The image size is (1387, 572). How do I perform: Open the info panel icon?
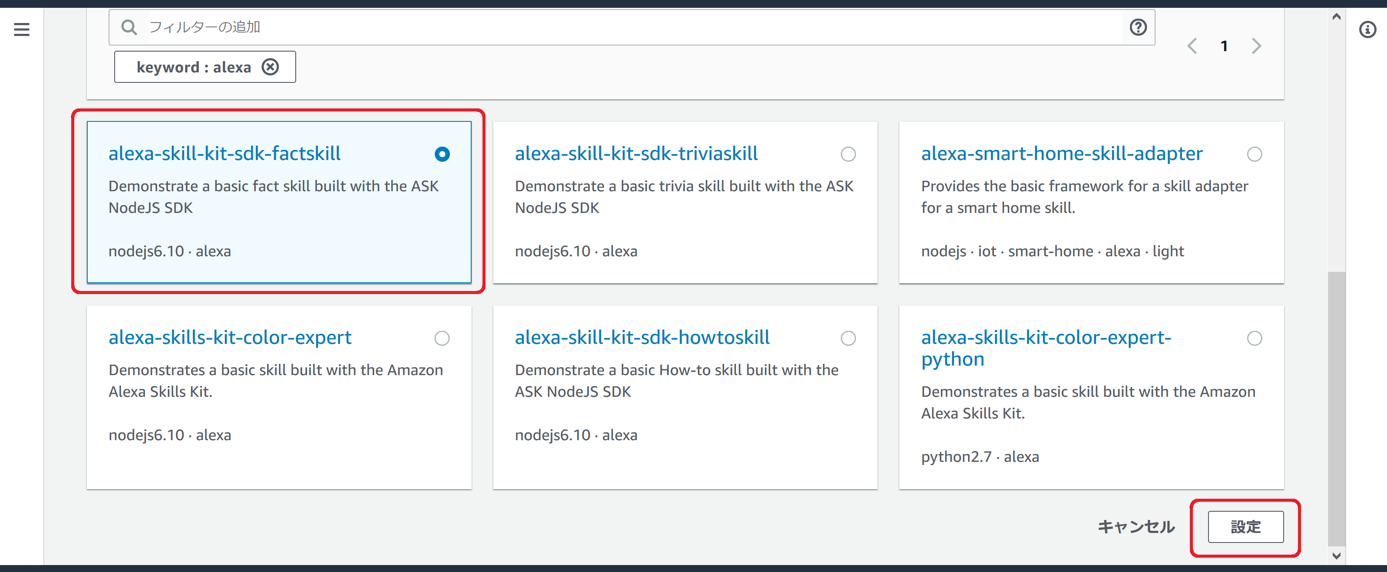(1367, 29)
